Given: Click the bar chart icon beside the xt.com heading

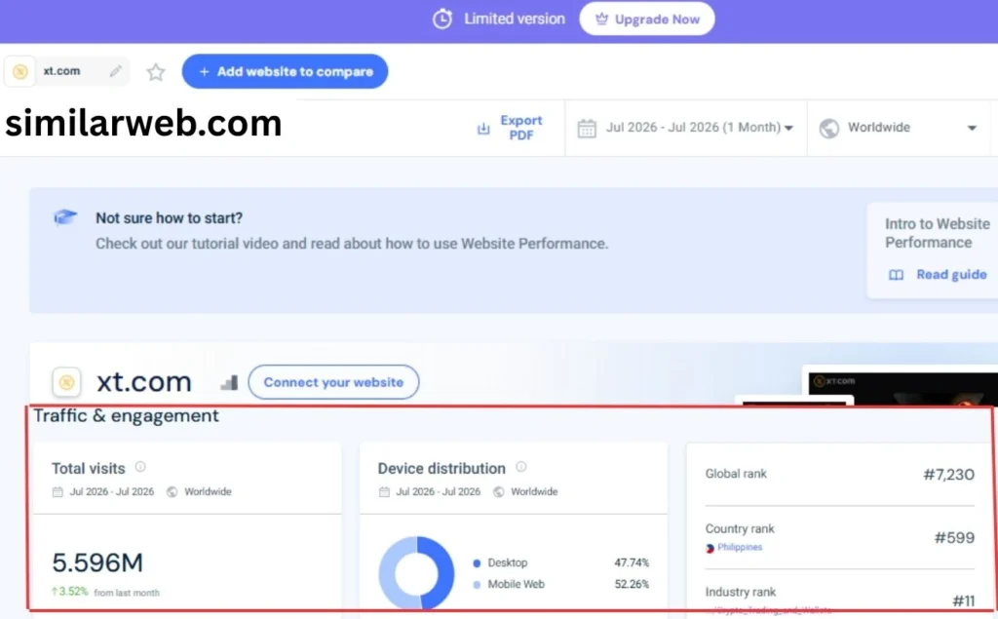Looking at the screenshot, I should click(x=229, y=382).
